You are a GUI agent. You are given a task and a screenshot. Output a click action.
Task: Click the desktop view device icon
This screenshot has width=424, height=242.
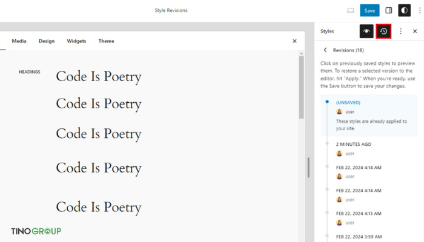coord(351,10)
